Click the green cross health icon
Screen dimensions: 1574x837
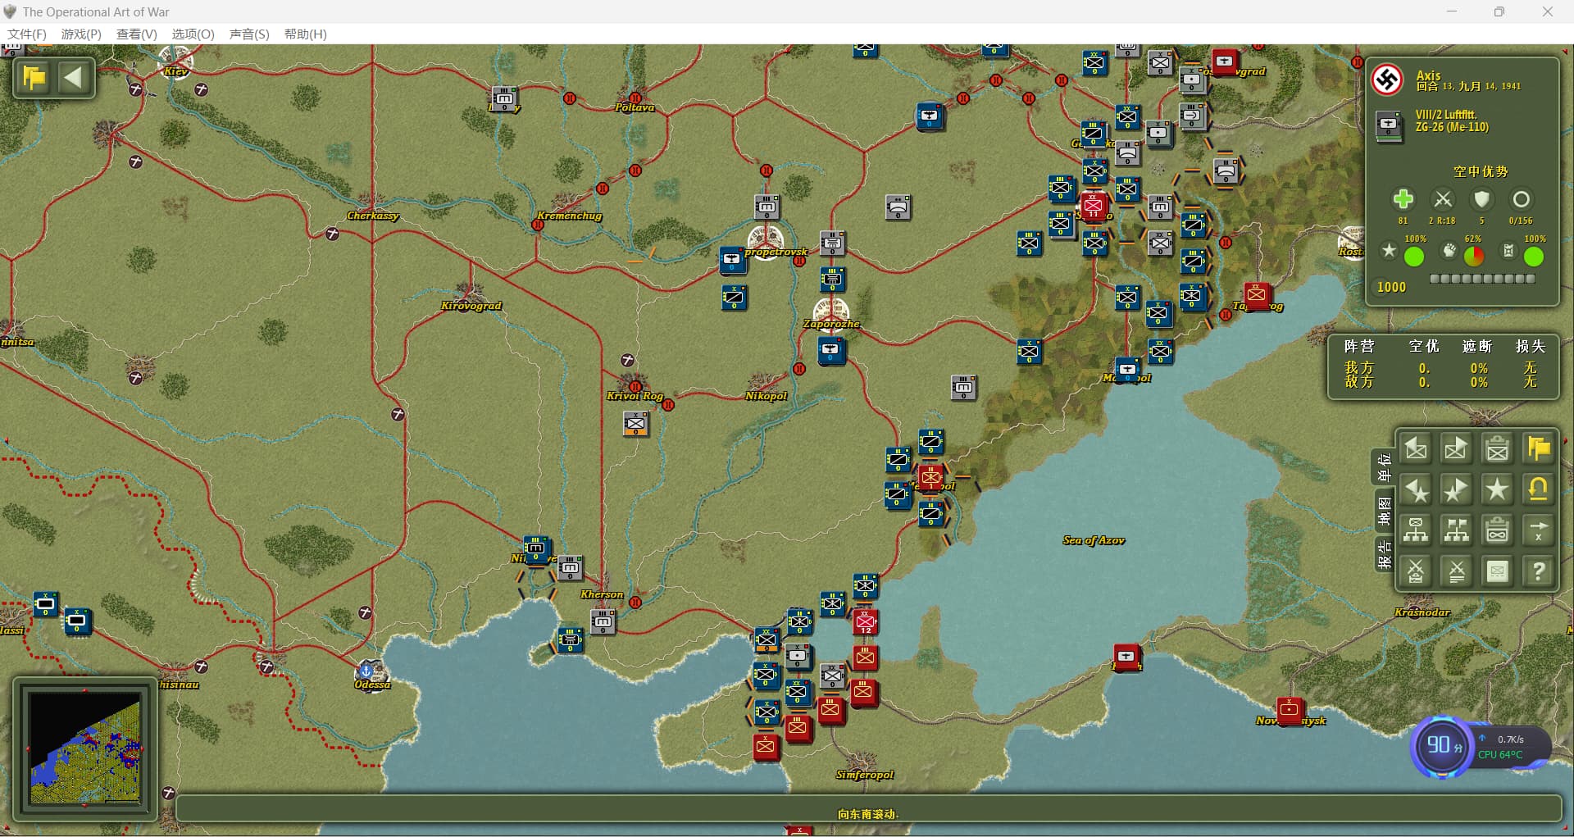point(1403,199)
